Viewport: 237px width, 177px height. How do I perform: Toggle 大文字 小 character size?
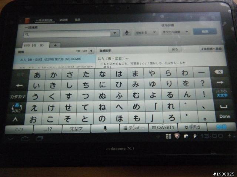[x=222, y=93]
